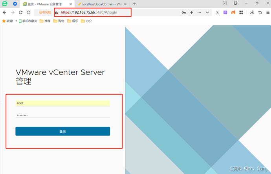
Task: Click the blue compass pinned tab icon
Action: click(15, 4)
